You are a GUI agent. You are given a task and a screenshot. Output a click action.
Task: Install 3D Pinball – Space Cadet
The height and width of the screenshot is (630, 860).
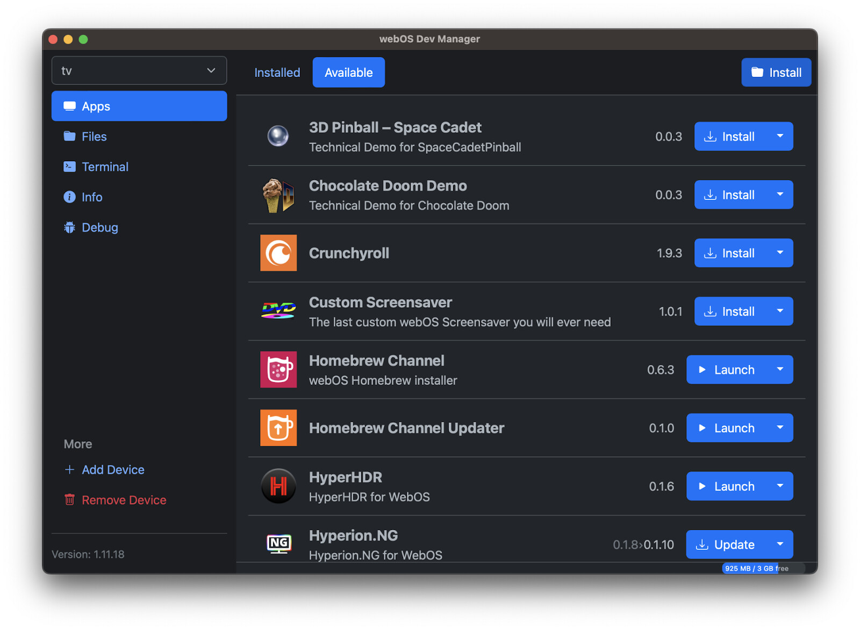730,137
